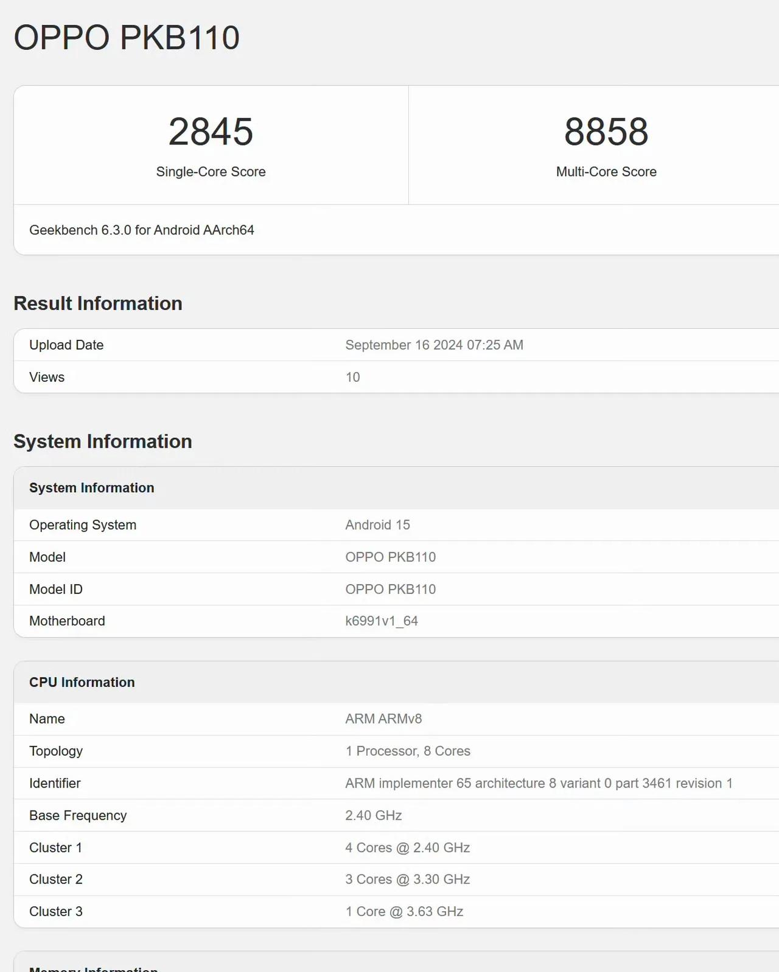Viewport: 779px width, 972px height.
Task: Click the Topology row label
Action: [56, 751]
